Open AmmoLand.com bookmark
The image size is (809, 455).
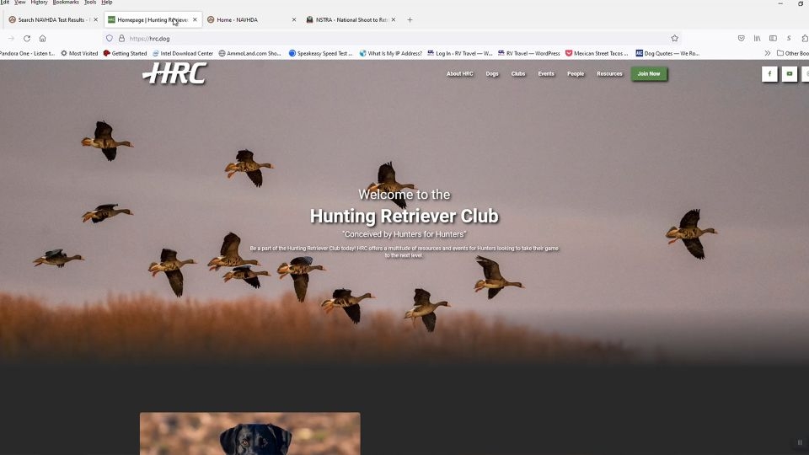[x=249, y=53]
